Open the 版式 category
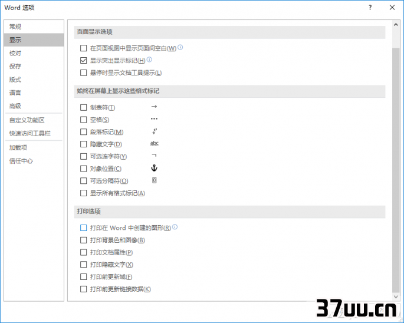404x323 pixels. pos(34,80)
